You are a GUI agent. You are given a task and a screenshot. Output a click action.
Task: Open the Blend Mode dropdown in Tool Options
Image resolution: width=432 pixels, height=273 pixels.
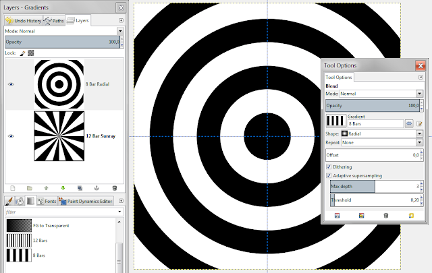click(x=419, y=94)
